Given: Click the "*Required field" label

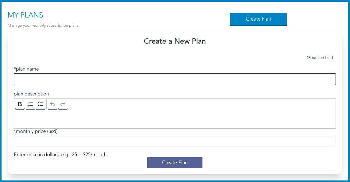Looking at the screenshot, I should tap(320, 57).
